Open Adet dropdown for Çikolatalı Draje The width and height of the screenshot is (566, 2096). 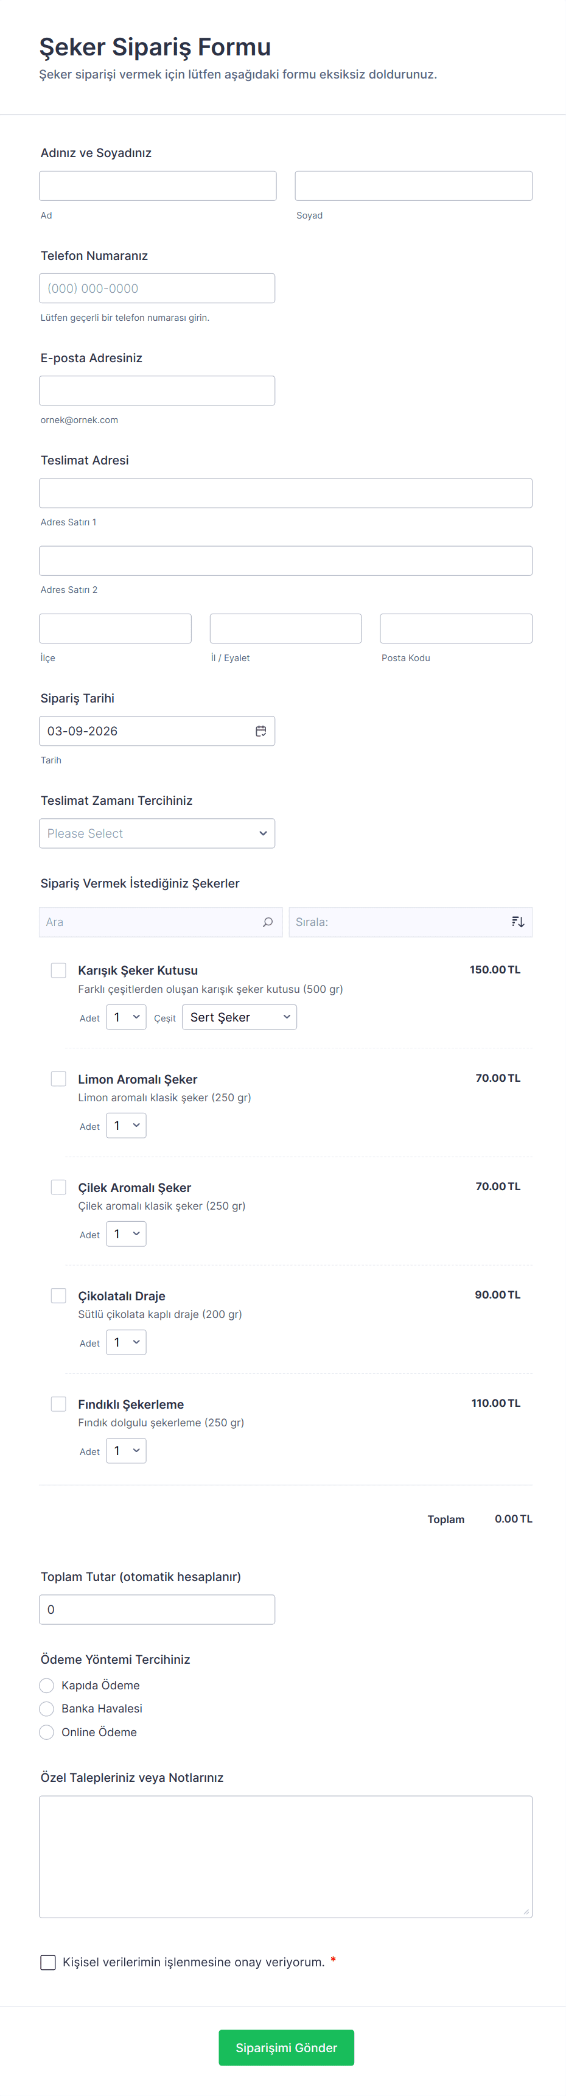point(126,1342)
